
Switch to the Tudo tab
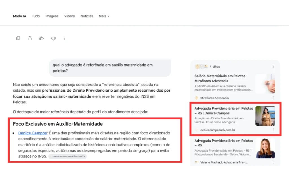[36, 16]
